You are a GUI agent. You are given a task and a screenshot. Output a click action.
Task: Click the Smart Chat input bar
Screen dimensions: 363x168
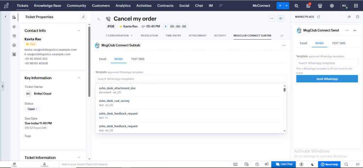tap(145, 164)
